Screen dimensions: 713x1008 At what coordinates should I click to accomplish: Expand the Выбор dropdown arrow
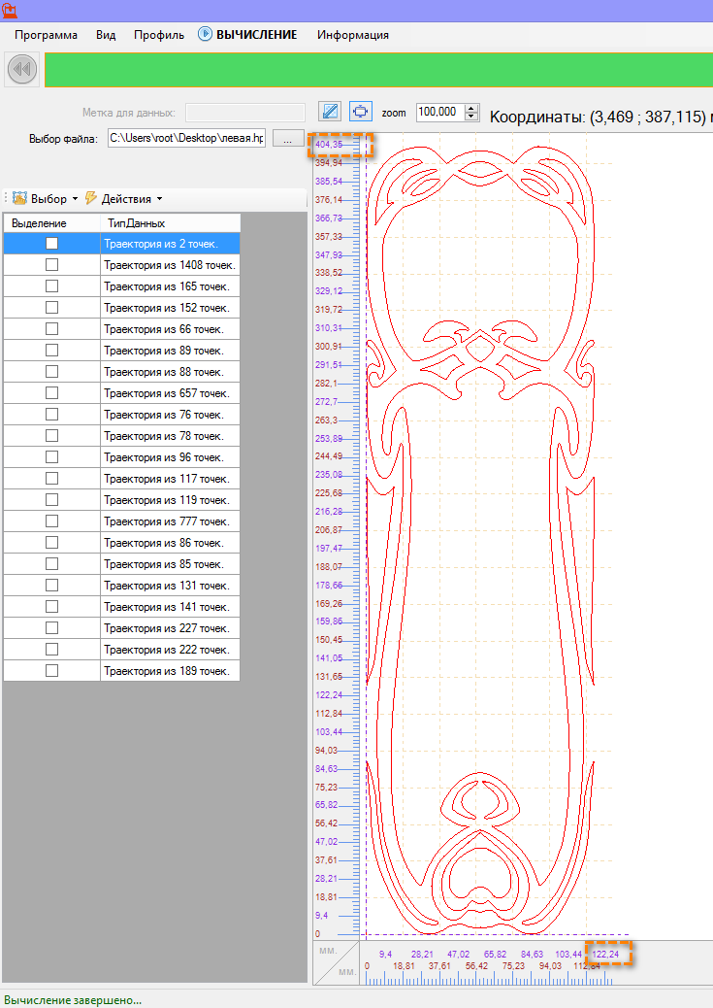pos(75,199)
